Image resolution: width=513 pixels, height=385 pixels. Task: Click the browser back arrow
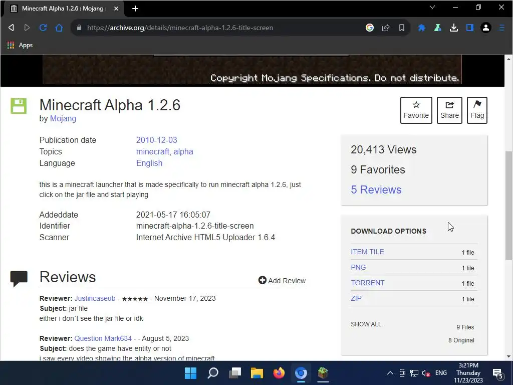click(11, 28)
